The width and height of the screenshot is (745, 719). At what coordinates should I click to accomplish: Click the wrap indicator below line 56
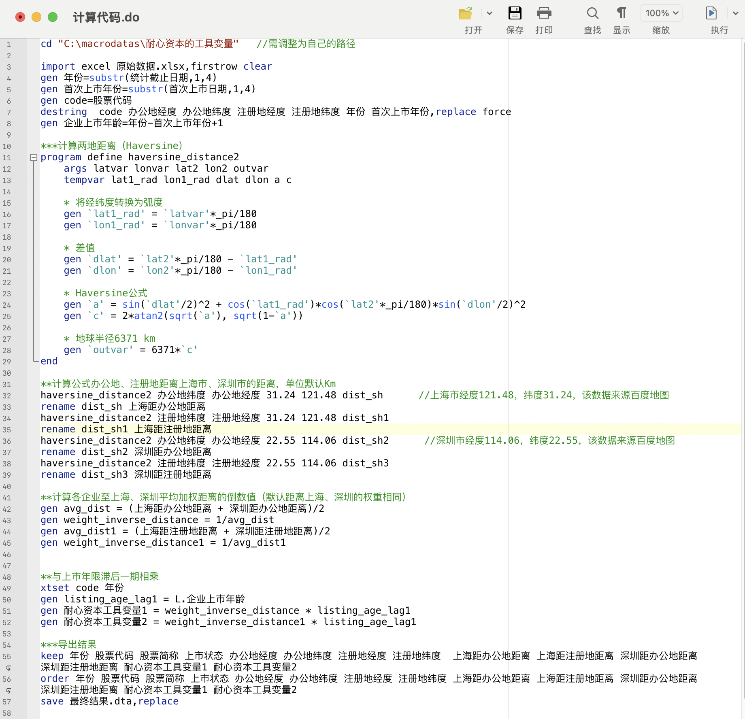(8, 690)
